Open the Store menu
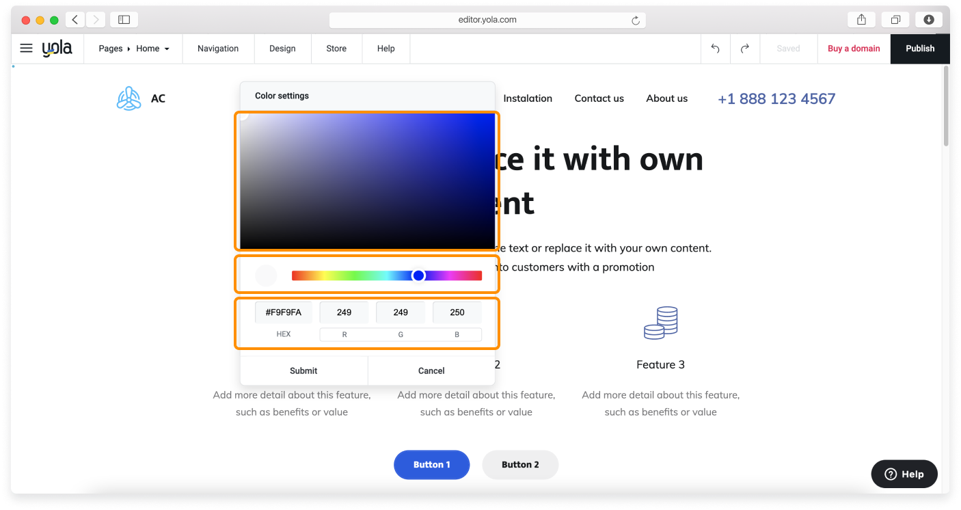This screenshot has height=510, width=961. (336, 49)
